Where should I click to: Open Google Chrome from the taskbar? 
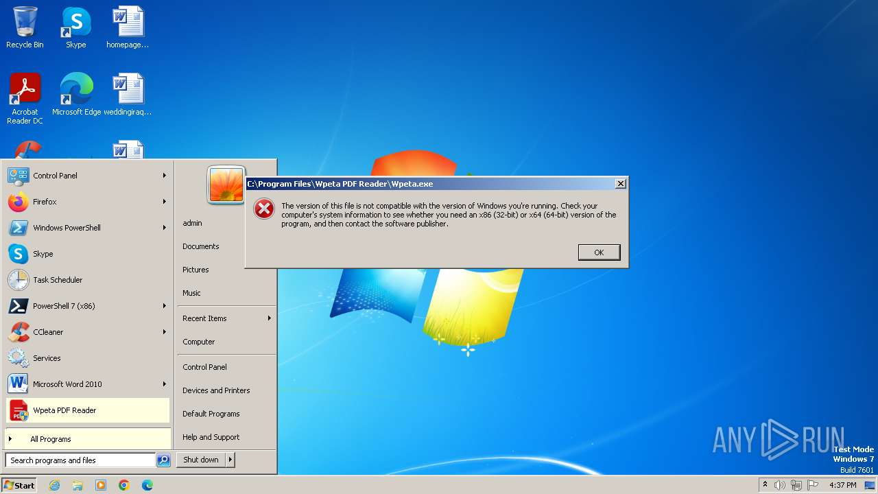124,485
